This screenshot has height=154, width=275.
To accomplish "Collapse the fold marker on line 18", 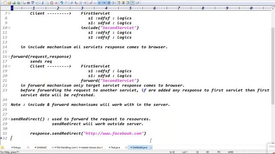I will click(x=9, y=66).
